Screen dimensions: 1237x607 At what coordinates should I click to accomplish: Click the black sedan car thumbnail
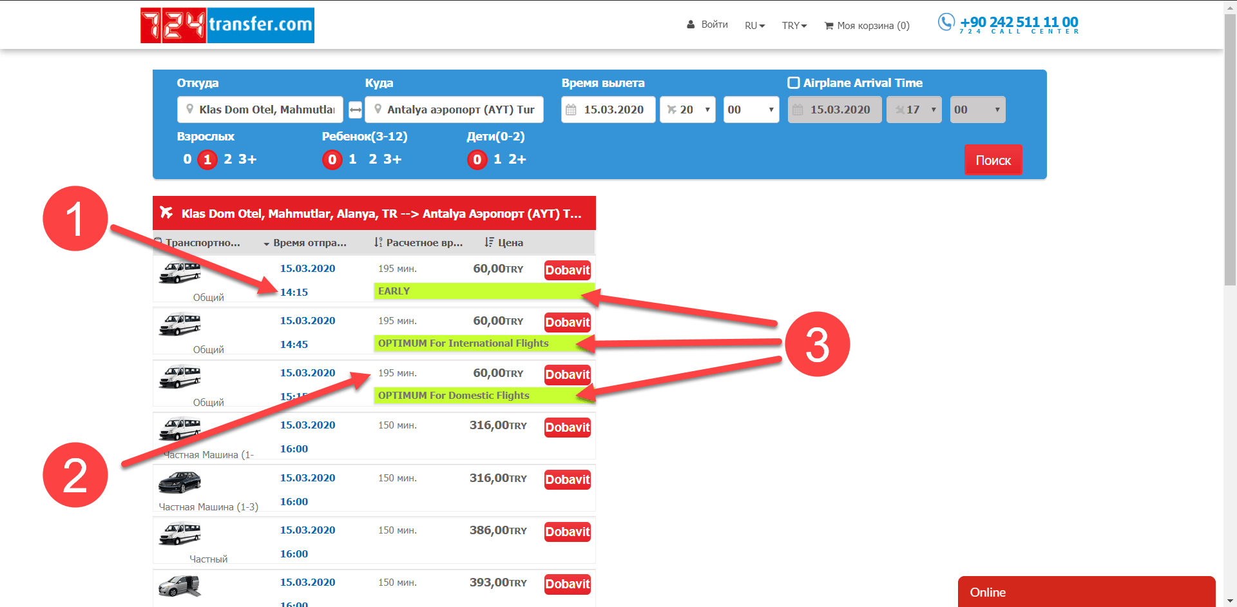(x=180, y=482)
